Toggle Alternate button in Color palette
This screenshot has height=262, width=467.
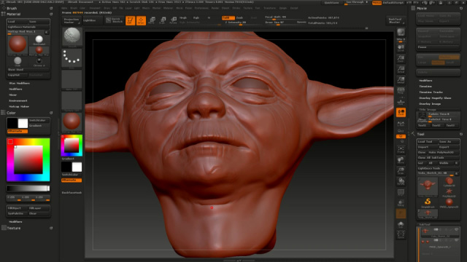[18, 131]
